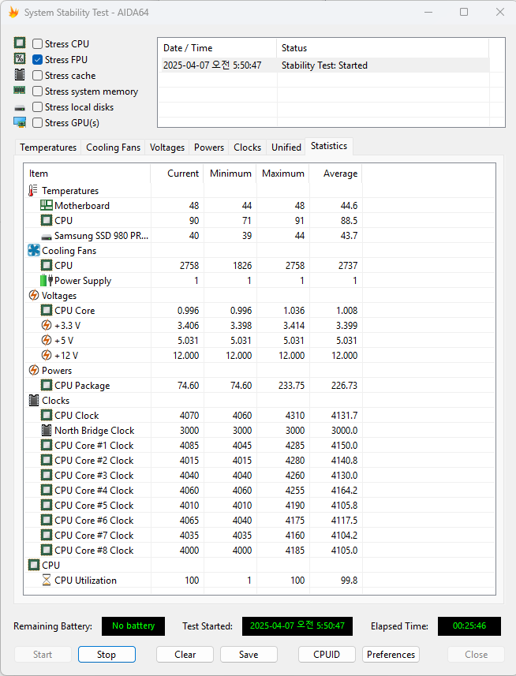Enable the Stress GPU(s) checkbox

click(38, 123)
